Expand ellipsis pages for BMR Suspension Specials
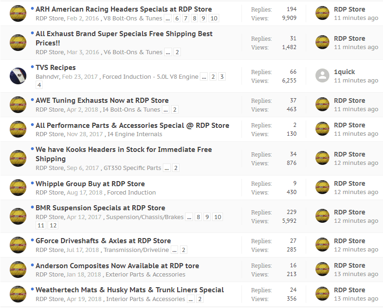 pos(189,217)
